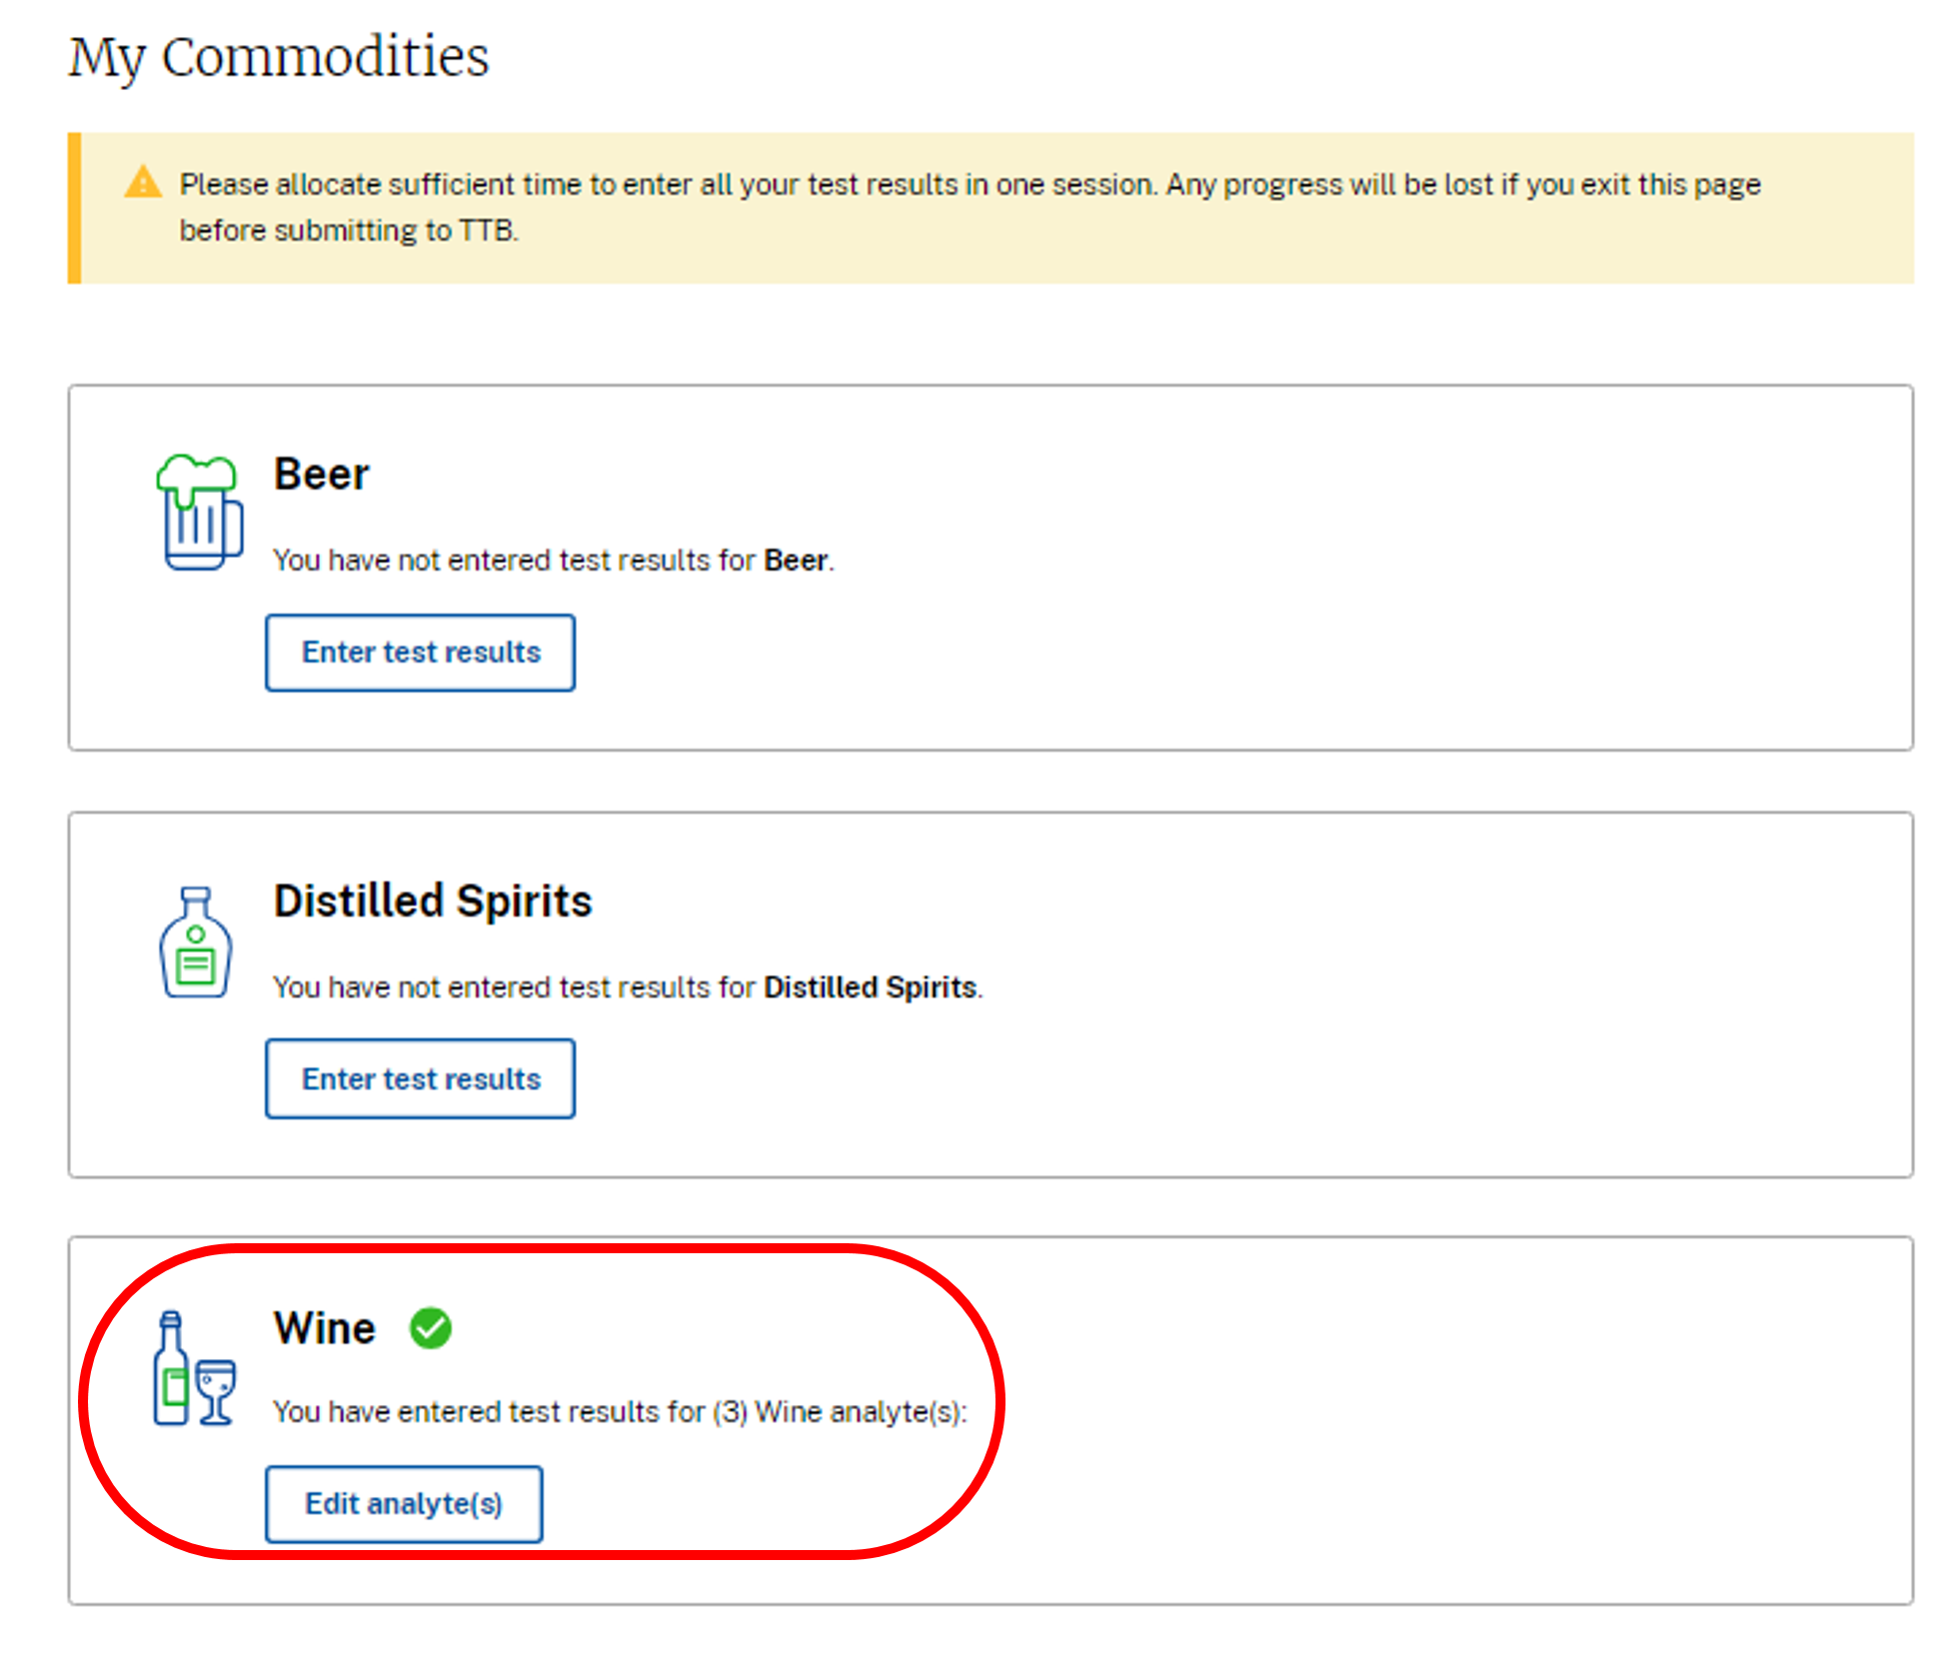This screenshot has width=1955, height=1660.
Task: Click the green checkmark beside Wine
Action: [x=431, y=1328]
